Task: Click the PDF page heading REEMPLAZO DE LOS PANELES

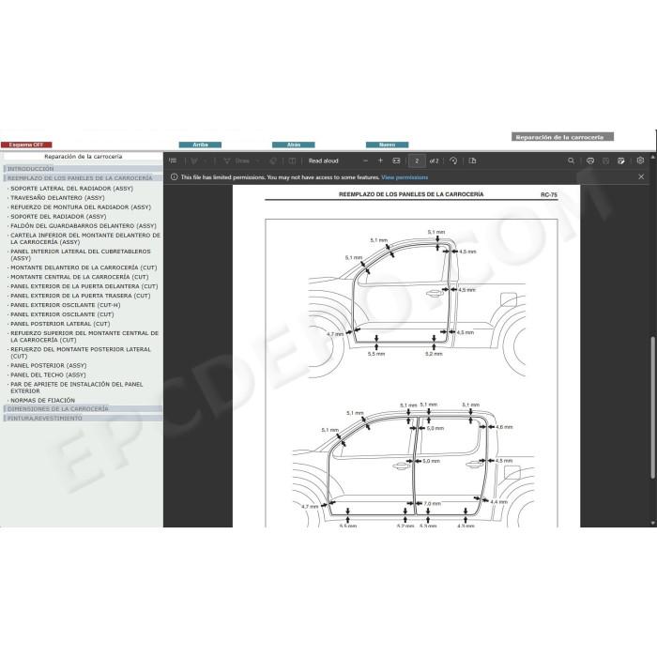Action: point(411,194)
